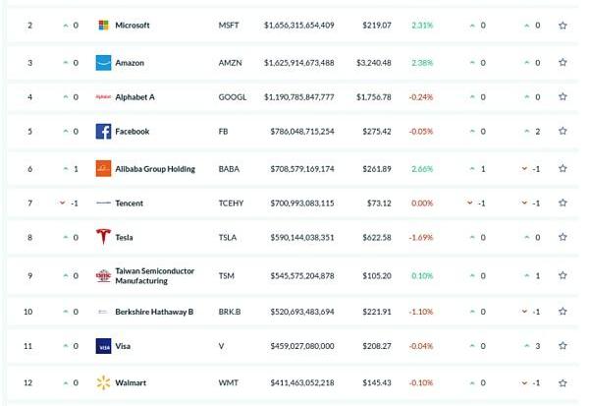Click Microsoft's 2.31% daily change
Viewport: 589px width, 406px height.
[422, 25]
